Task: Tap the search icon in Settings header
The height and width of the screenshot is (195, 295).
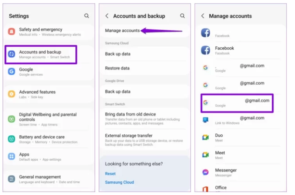Action: [x=86, y=16]
